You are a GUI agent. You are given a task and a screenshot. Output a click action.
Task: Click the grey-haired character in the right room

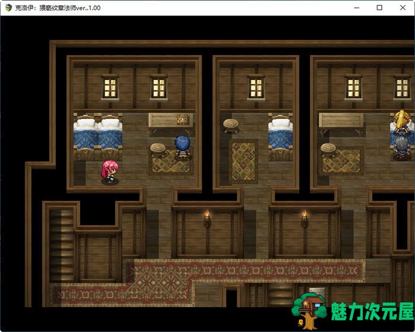402,147
